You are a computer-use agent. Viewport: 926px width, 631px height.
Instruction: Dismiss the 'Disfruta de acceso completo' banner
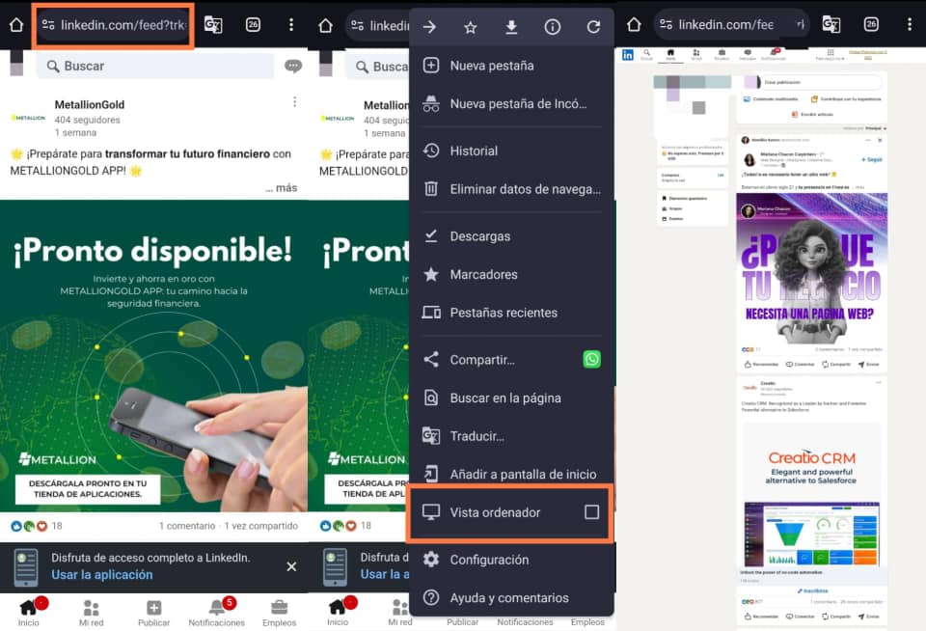291,566
